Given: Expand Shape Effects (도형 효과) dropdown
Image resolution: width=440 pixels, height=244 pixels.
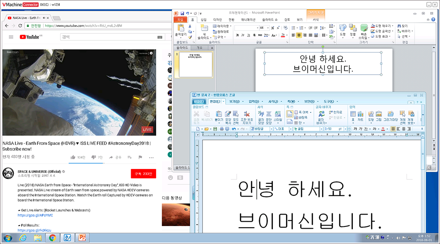Looking at the screenshot, I should 390,36.
